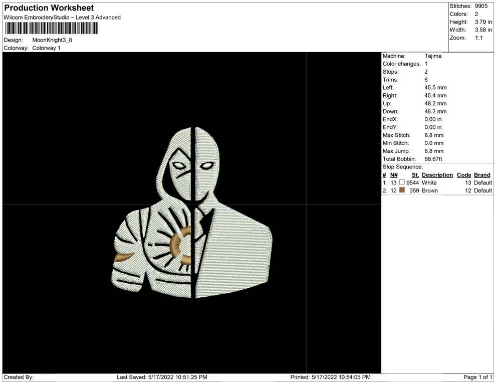This screenshot has width=496, height=382.
Task: Click the Zoom value 1:1
Action: [x=478, y=38]
